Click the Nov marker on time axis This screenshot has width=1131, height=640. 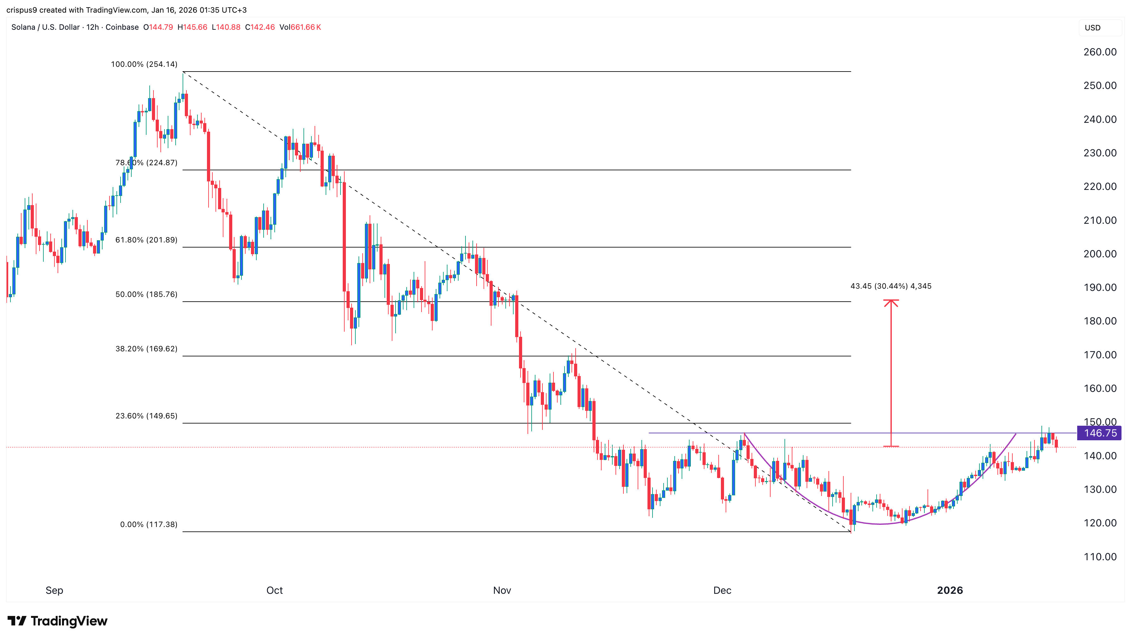coord(502,590)
